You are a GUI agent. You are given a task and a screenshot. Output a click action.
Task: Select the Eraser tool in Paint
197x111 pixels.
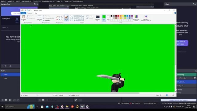pos(57,19)
